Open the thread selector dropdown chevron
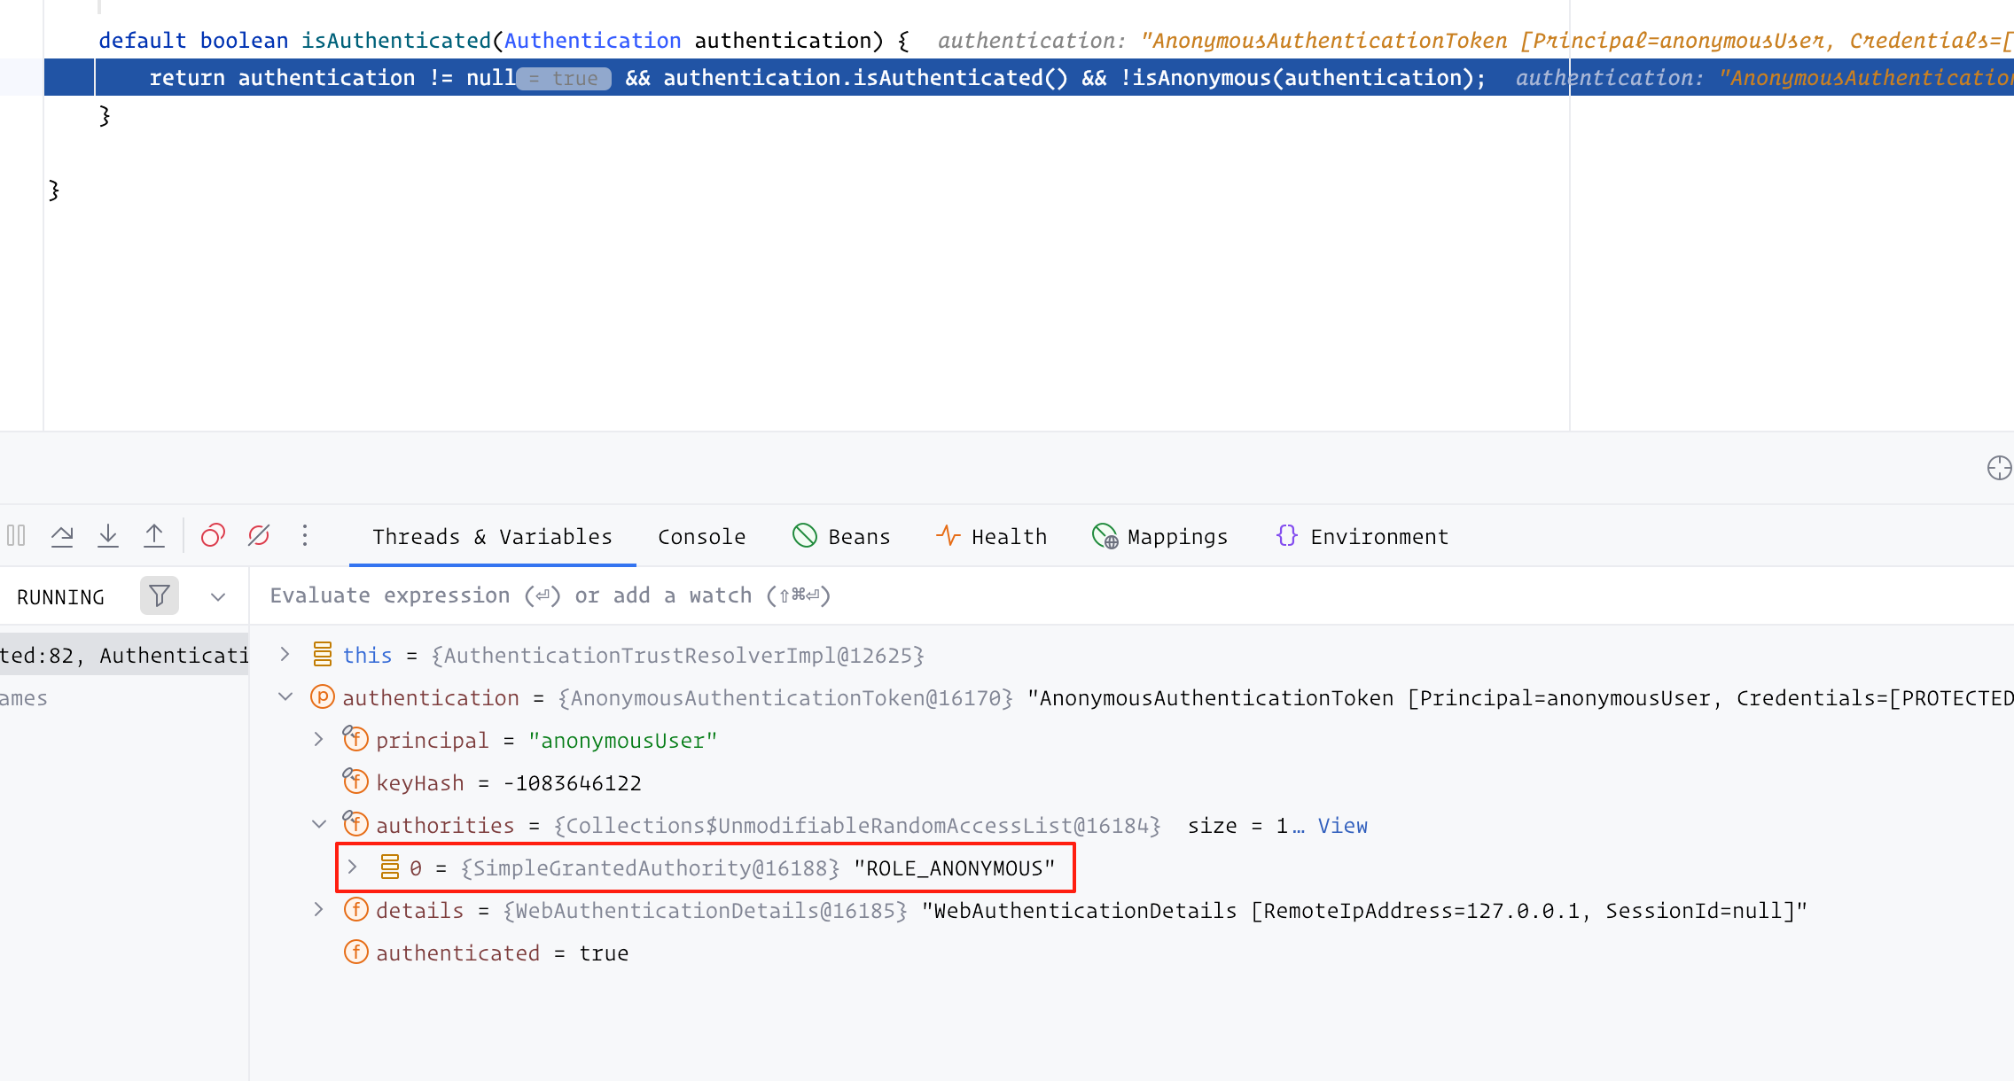Screen dimensions: 2014x1081 coord(218,597)
